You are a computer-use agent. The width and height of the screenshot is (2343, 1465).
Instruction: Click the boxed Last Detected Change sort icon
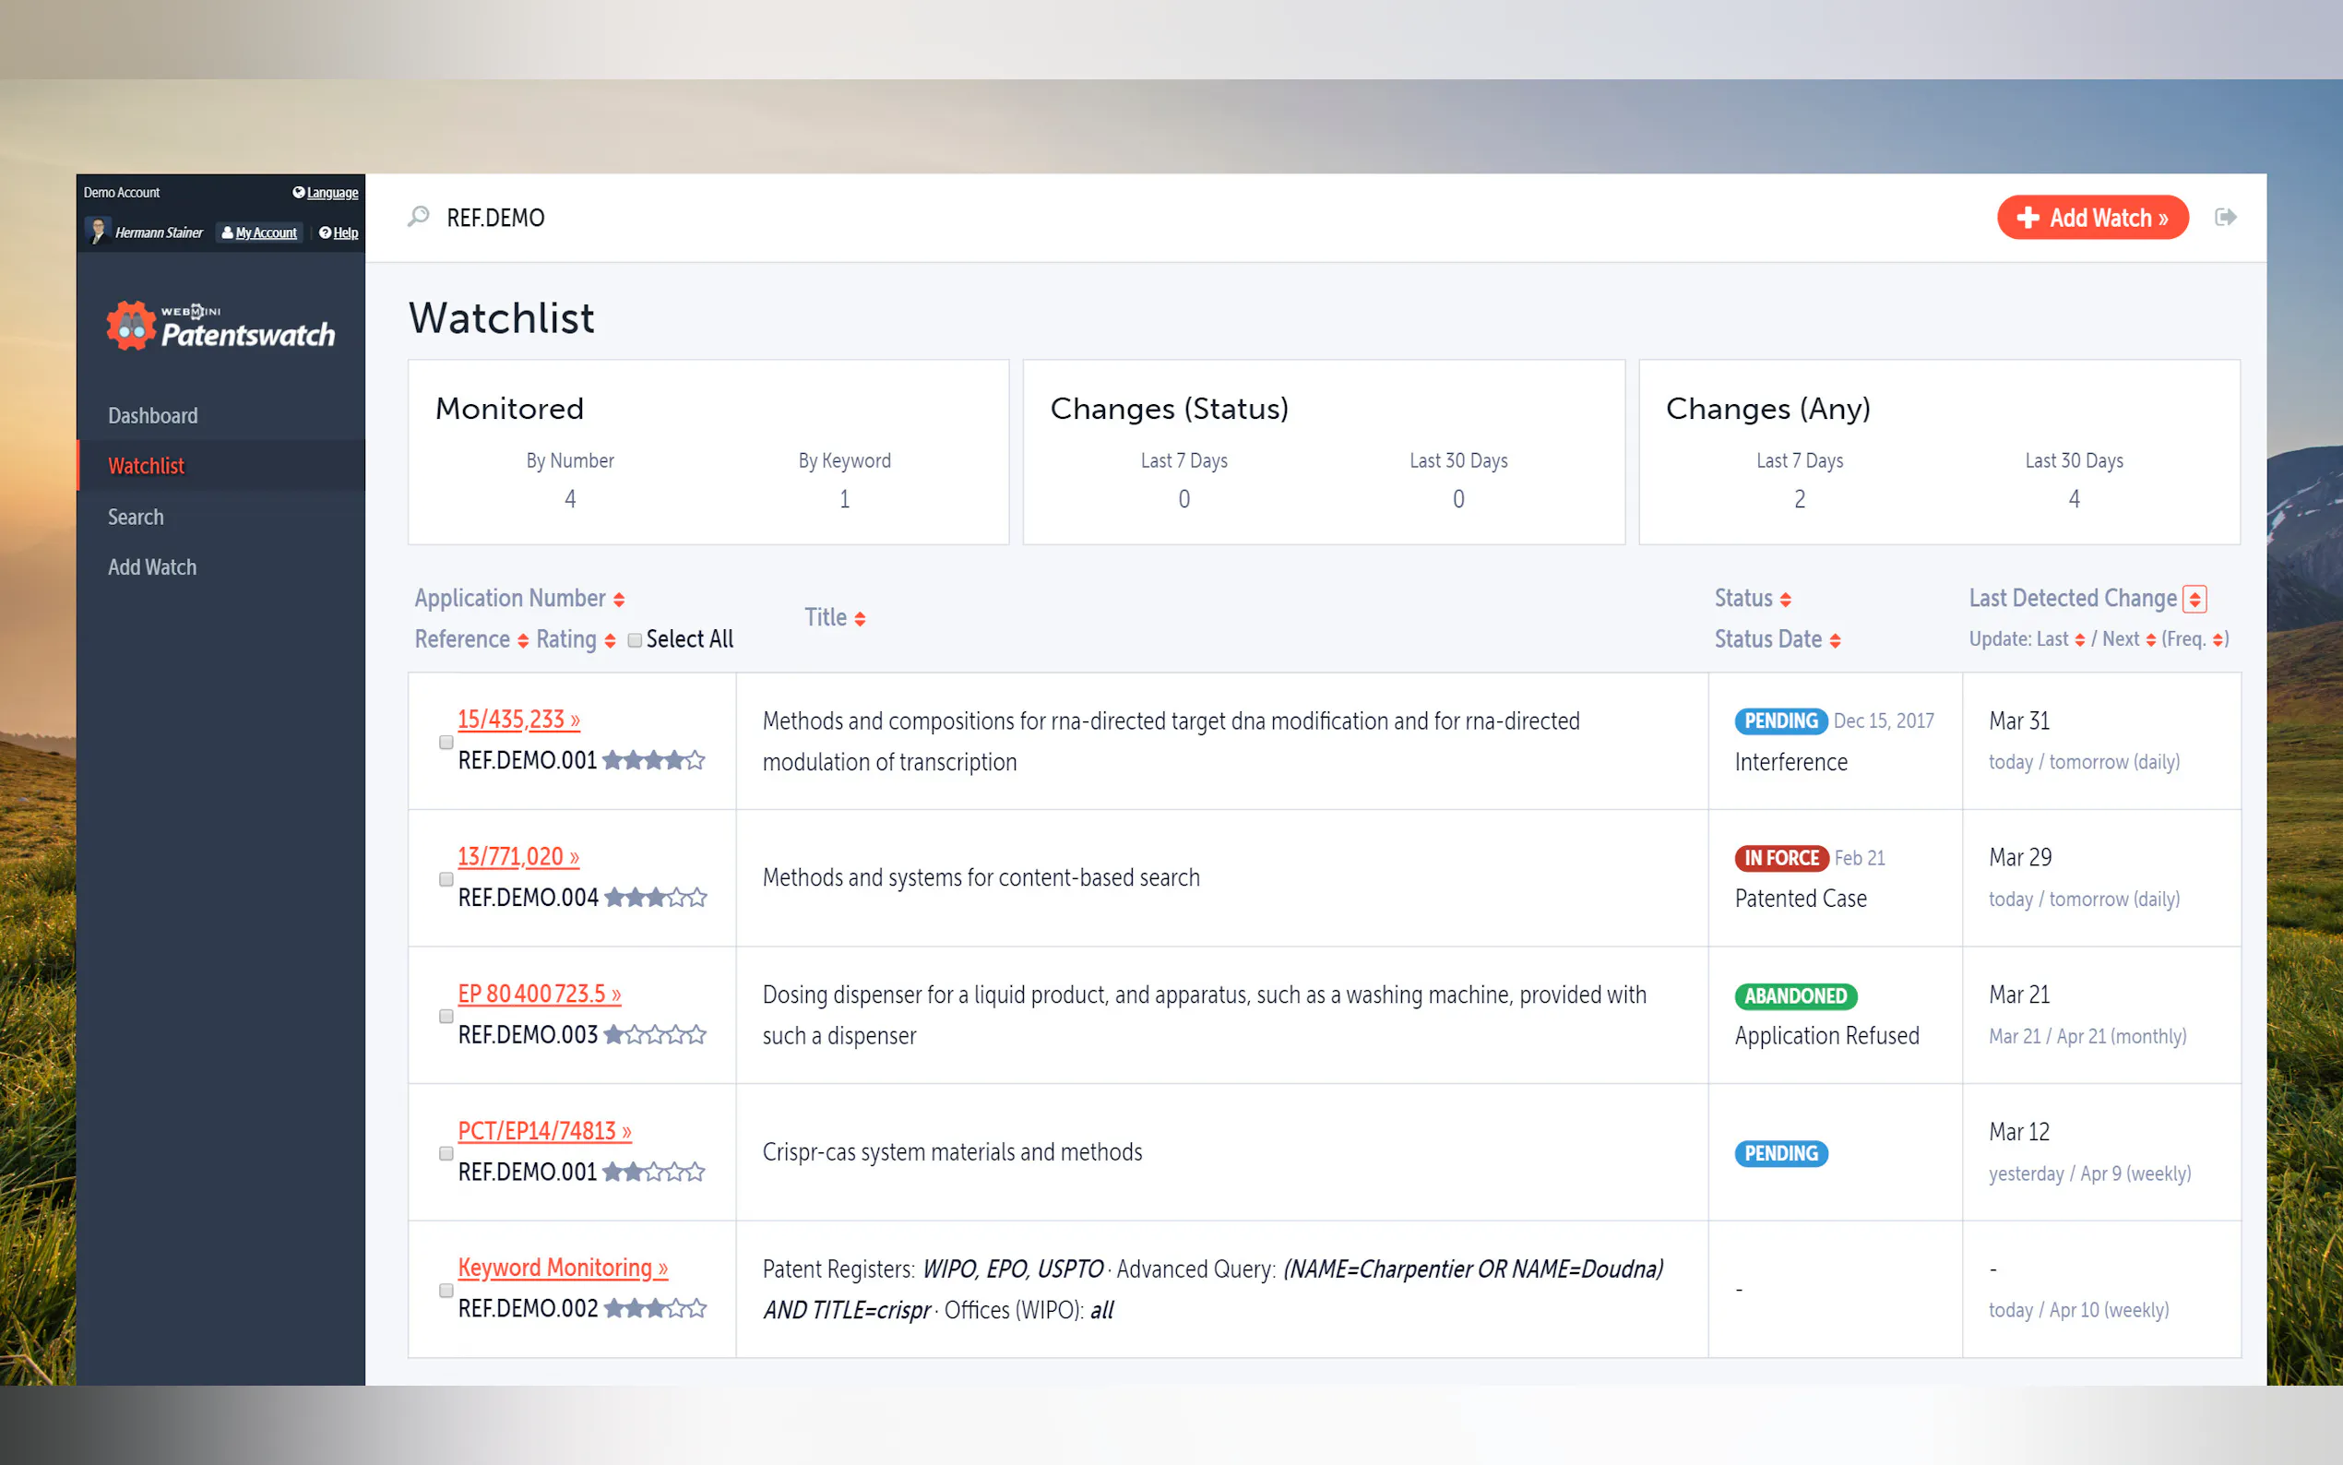2194,599
